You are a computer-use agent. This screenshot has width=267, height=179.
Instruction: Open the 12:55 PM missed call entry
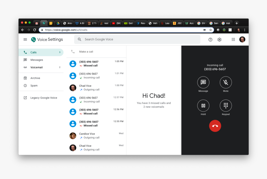point(96,124)
